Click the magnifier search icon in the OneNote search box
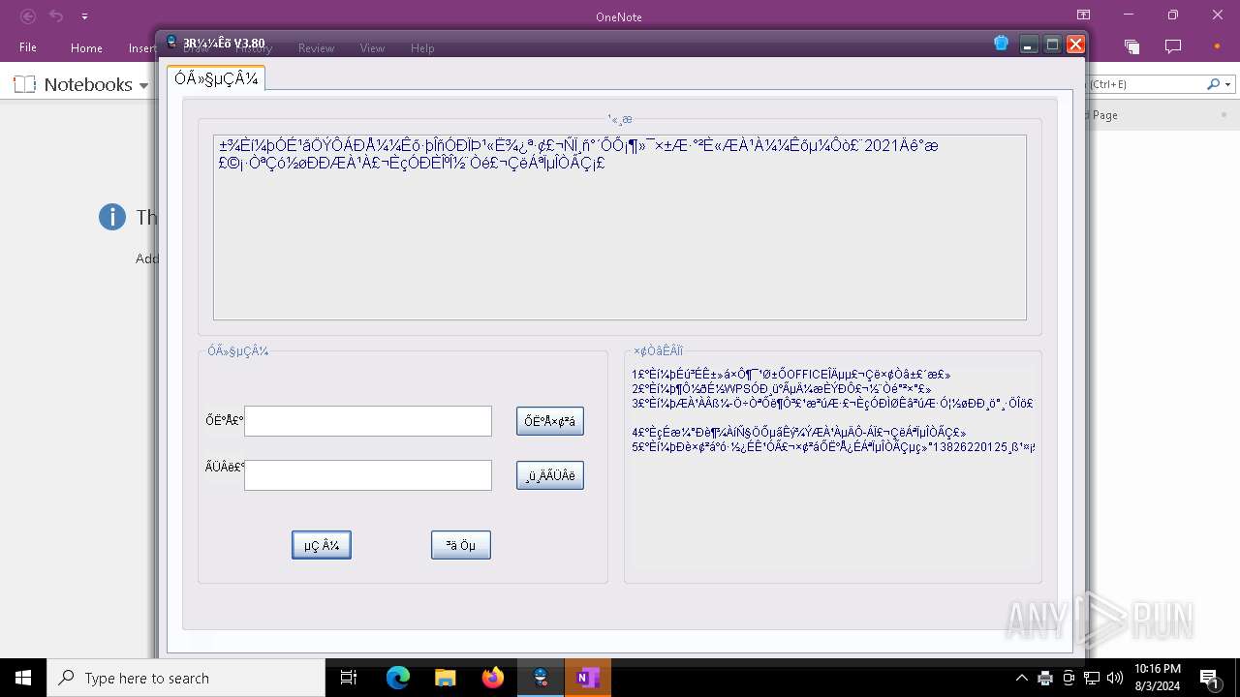The width and height of the screenshot is (1240, 697). 1213,84
